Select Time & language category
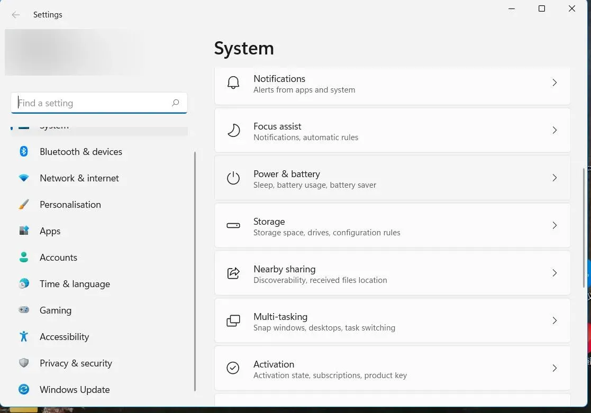591x413 pixels. pos(99,283)
